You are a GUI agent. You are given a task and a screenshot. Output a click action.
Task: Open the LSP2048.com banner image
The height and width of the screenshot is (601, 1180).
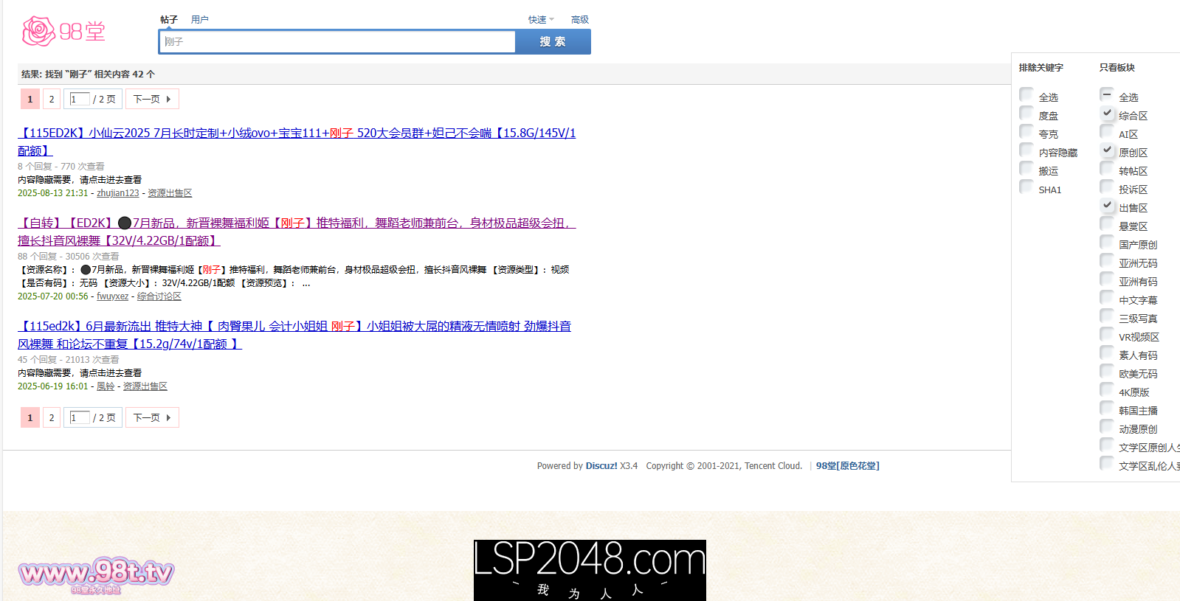[x=590, y=569]
